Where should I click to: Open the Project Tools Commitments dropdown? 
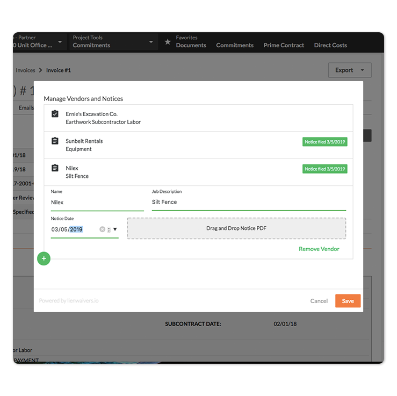[x=113, y=42]
